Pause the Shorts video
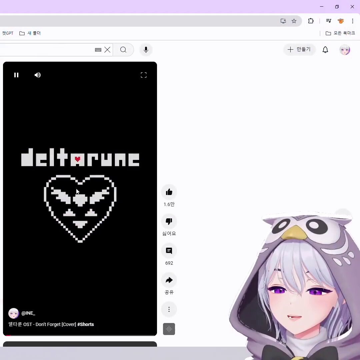 (x=16, y=75)
